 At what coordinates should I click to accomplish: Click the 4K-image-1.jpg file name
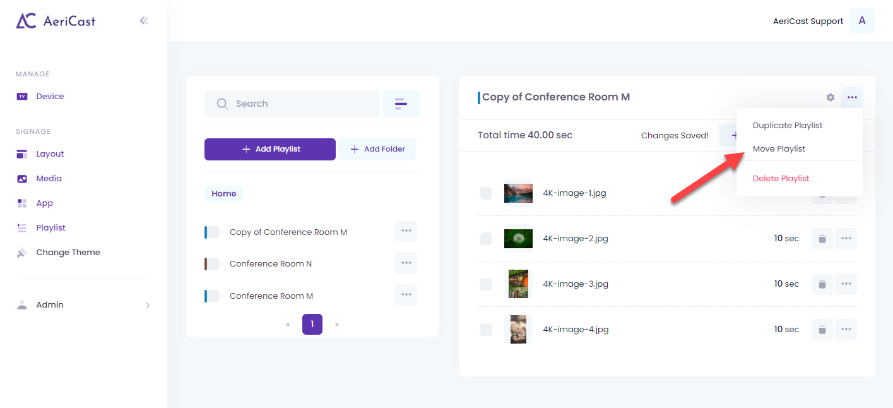(574, 193)
